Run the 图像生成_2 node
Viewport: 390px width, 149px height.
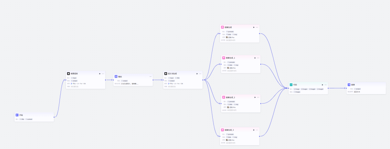(255, 97)
